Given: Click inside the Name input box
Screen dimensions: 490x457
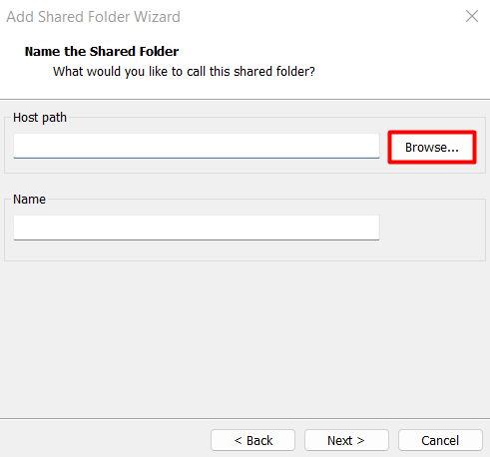Looking at the screenshot, I should (x=197, y=228).
